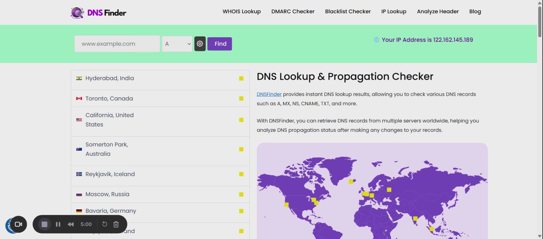This screenshot has height=239, width=543.
Task: Click the Germany flag icon
Action: click(x=79, y=211)
